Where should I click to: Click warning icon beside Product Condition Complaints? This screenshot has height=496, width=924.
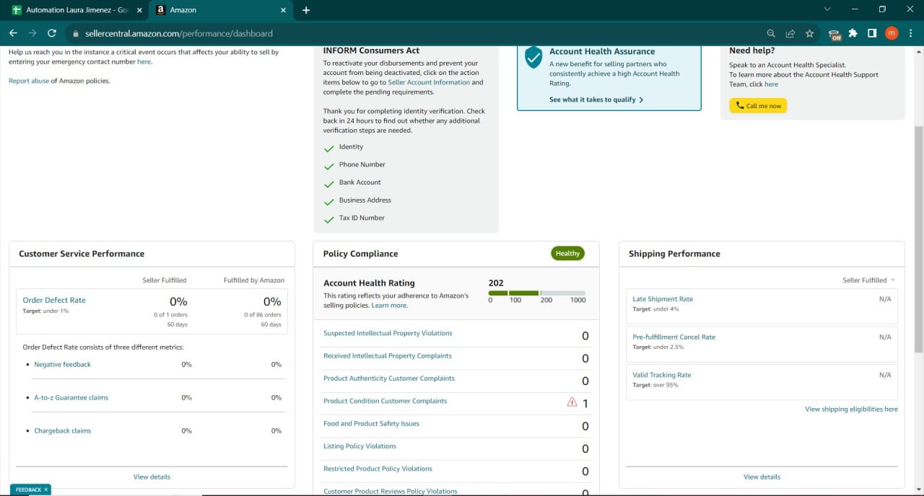coord(572,402)
